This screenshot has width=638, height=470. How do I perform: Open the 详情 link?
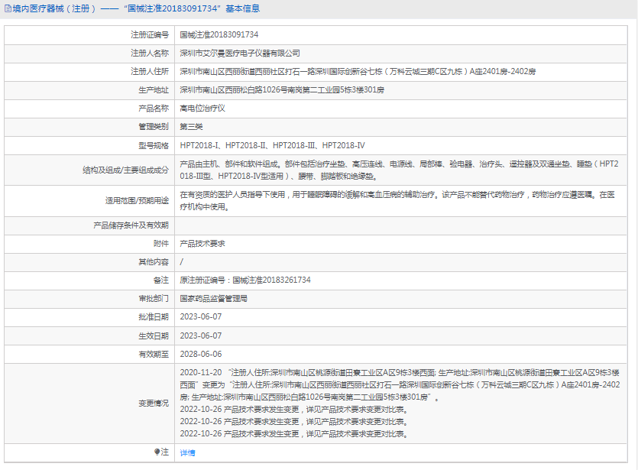(187, 452)
